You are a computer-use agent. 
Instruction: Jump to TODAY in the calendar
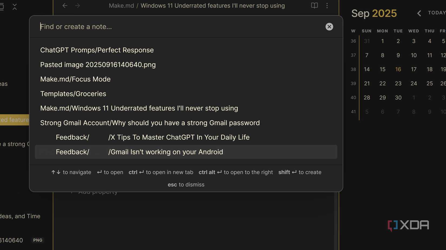437,13
